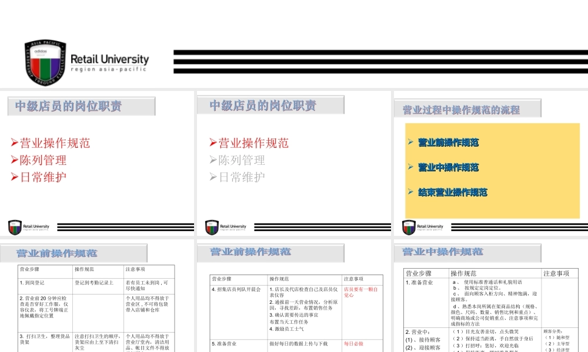588x352 pixels.
Task: Click the red '店员要有一颗自觉心' note
Action: tap(361, 292)
